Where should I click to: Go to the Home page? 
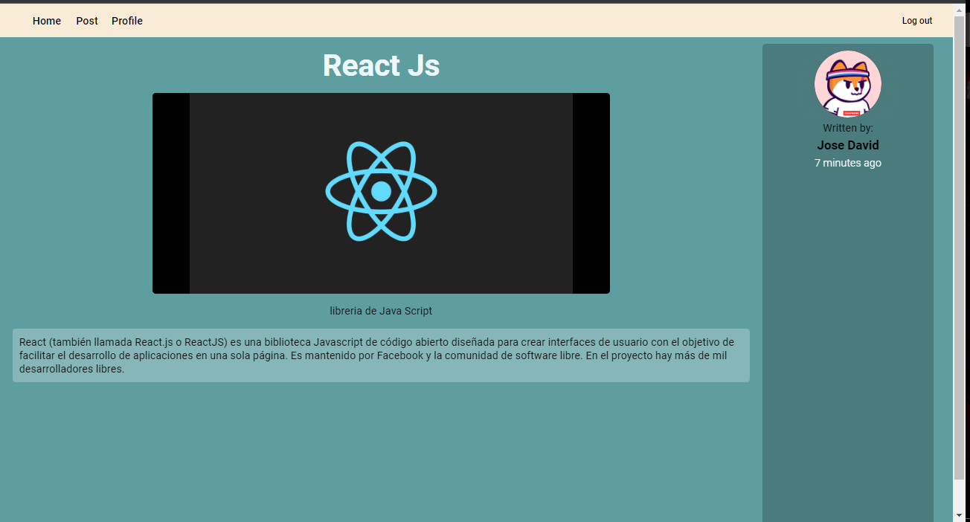tap(47, 21)
